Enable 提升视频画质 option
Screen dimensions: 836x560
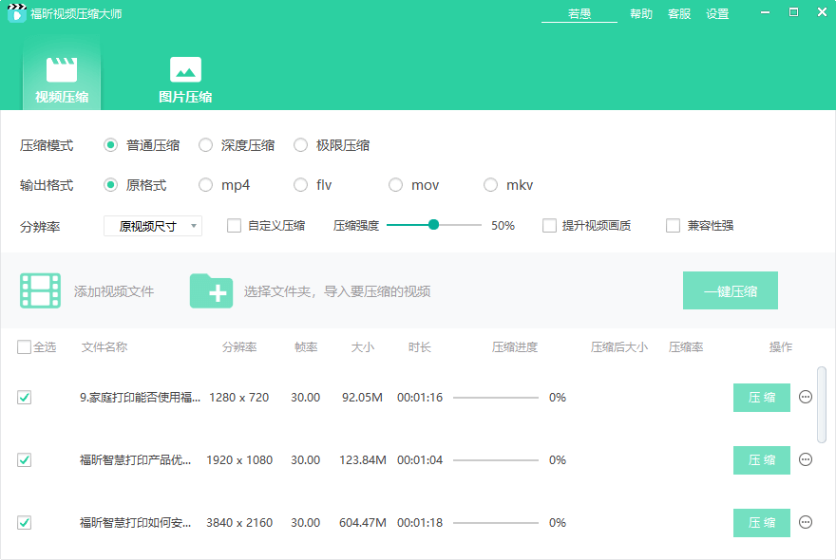point(549,225)
